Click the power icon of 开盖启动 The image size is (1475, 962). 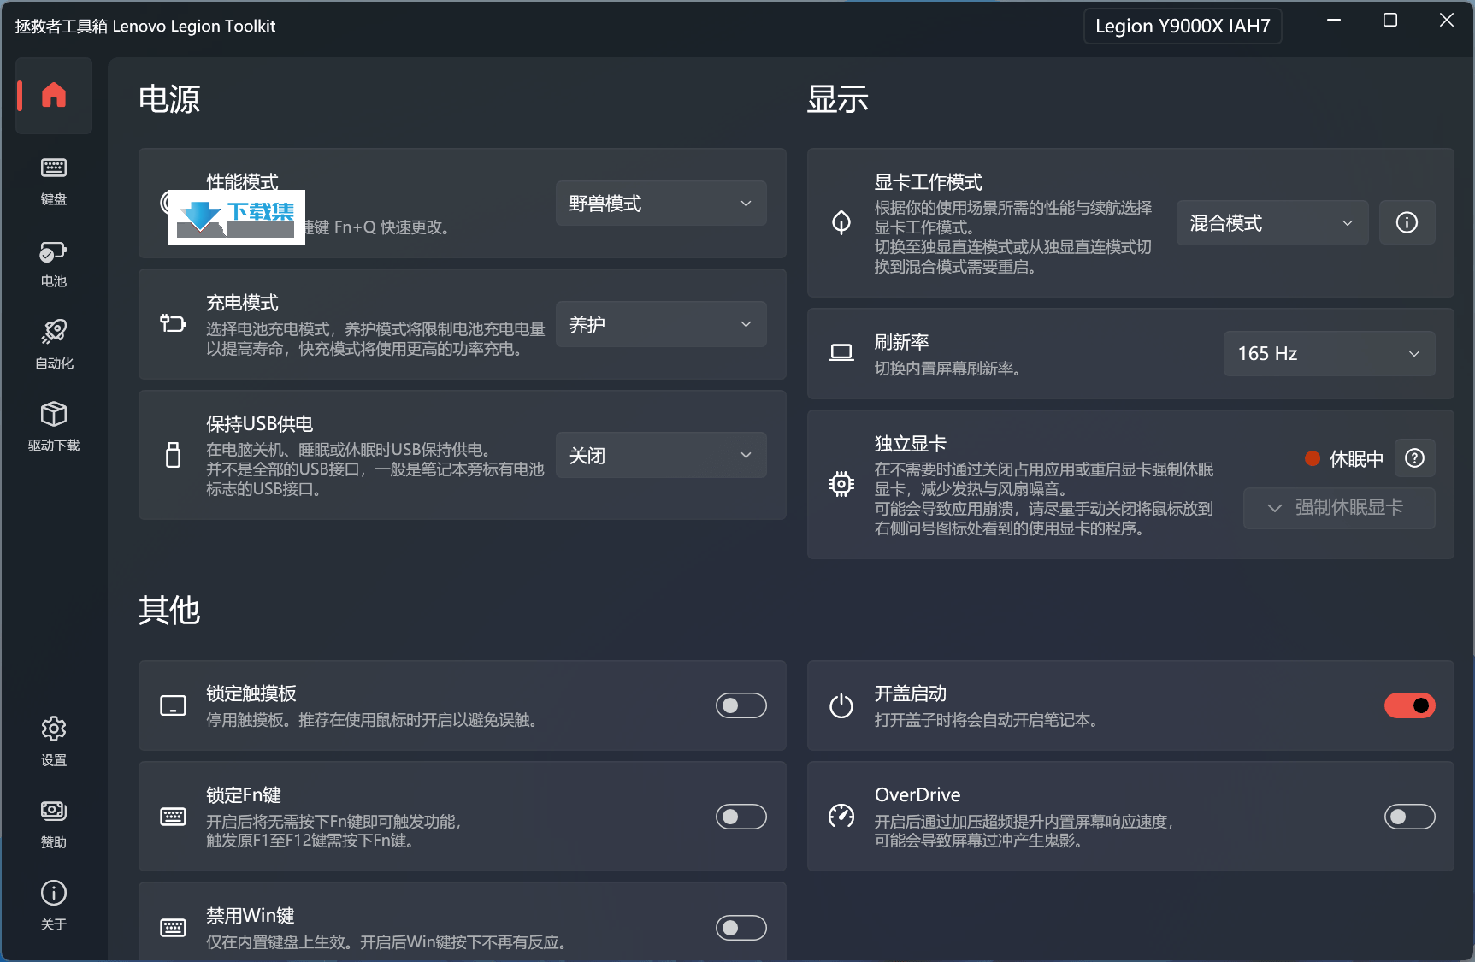(x=841, y=705)
